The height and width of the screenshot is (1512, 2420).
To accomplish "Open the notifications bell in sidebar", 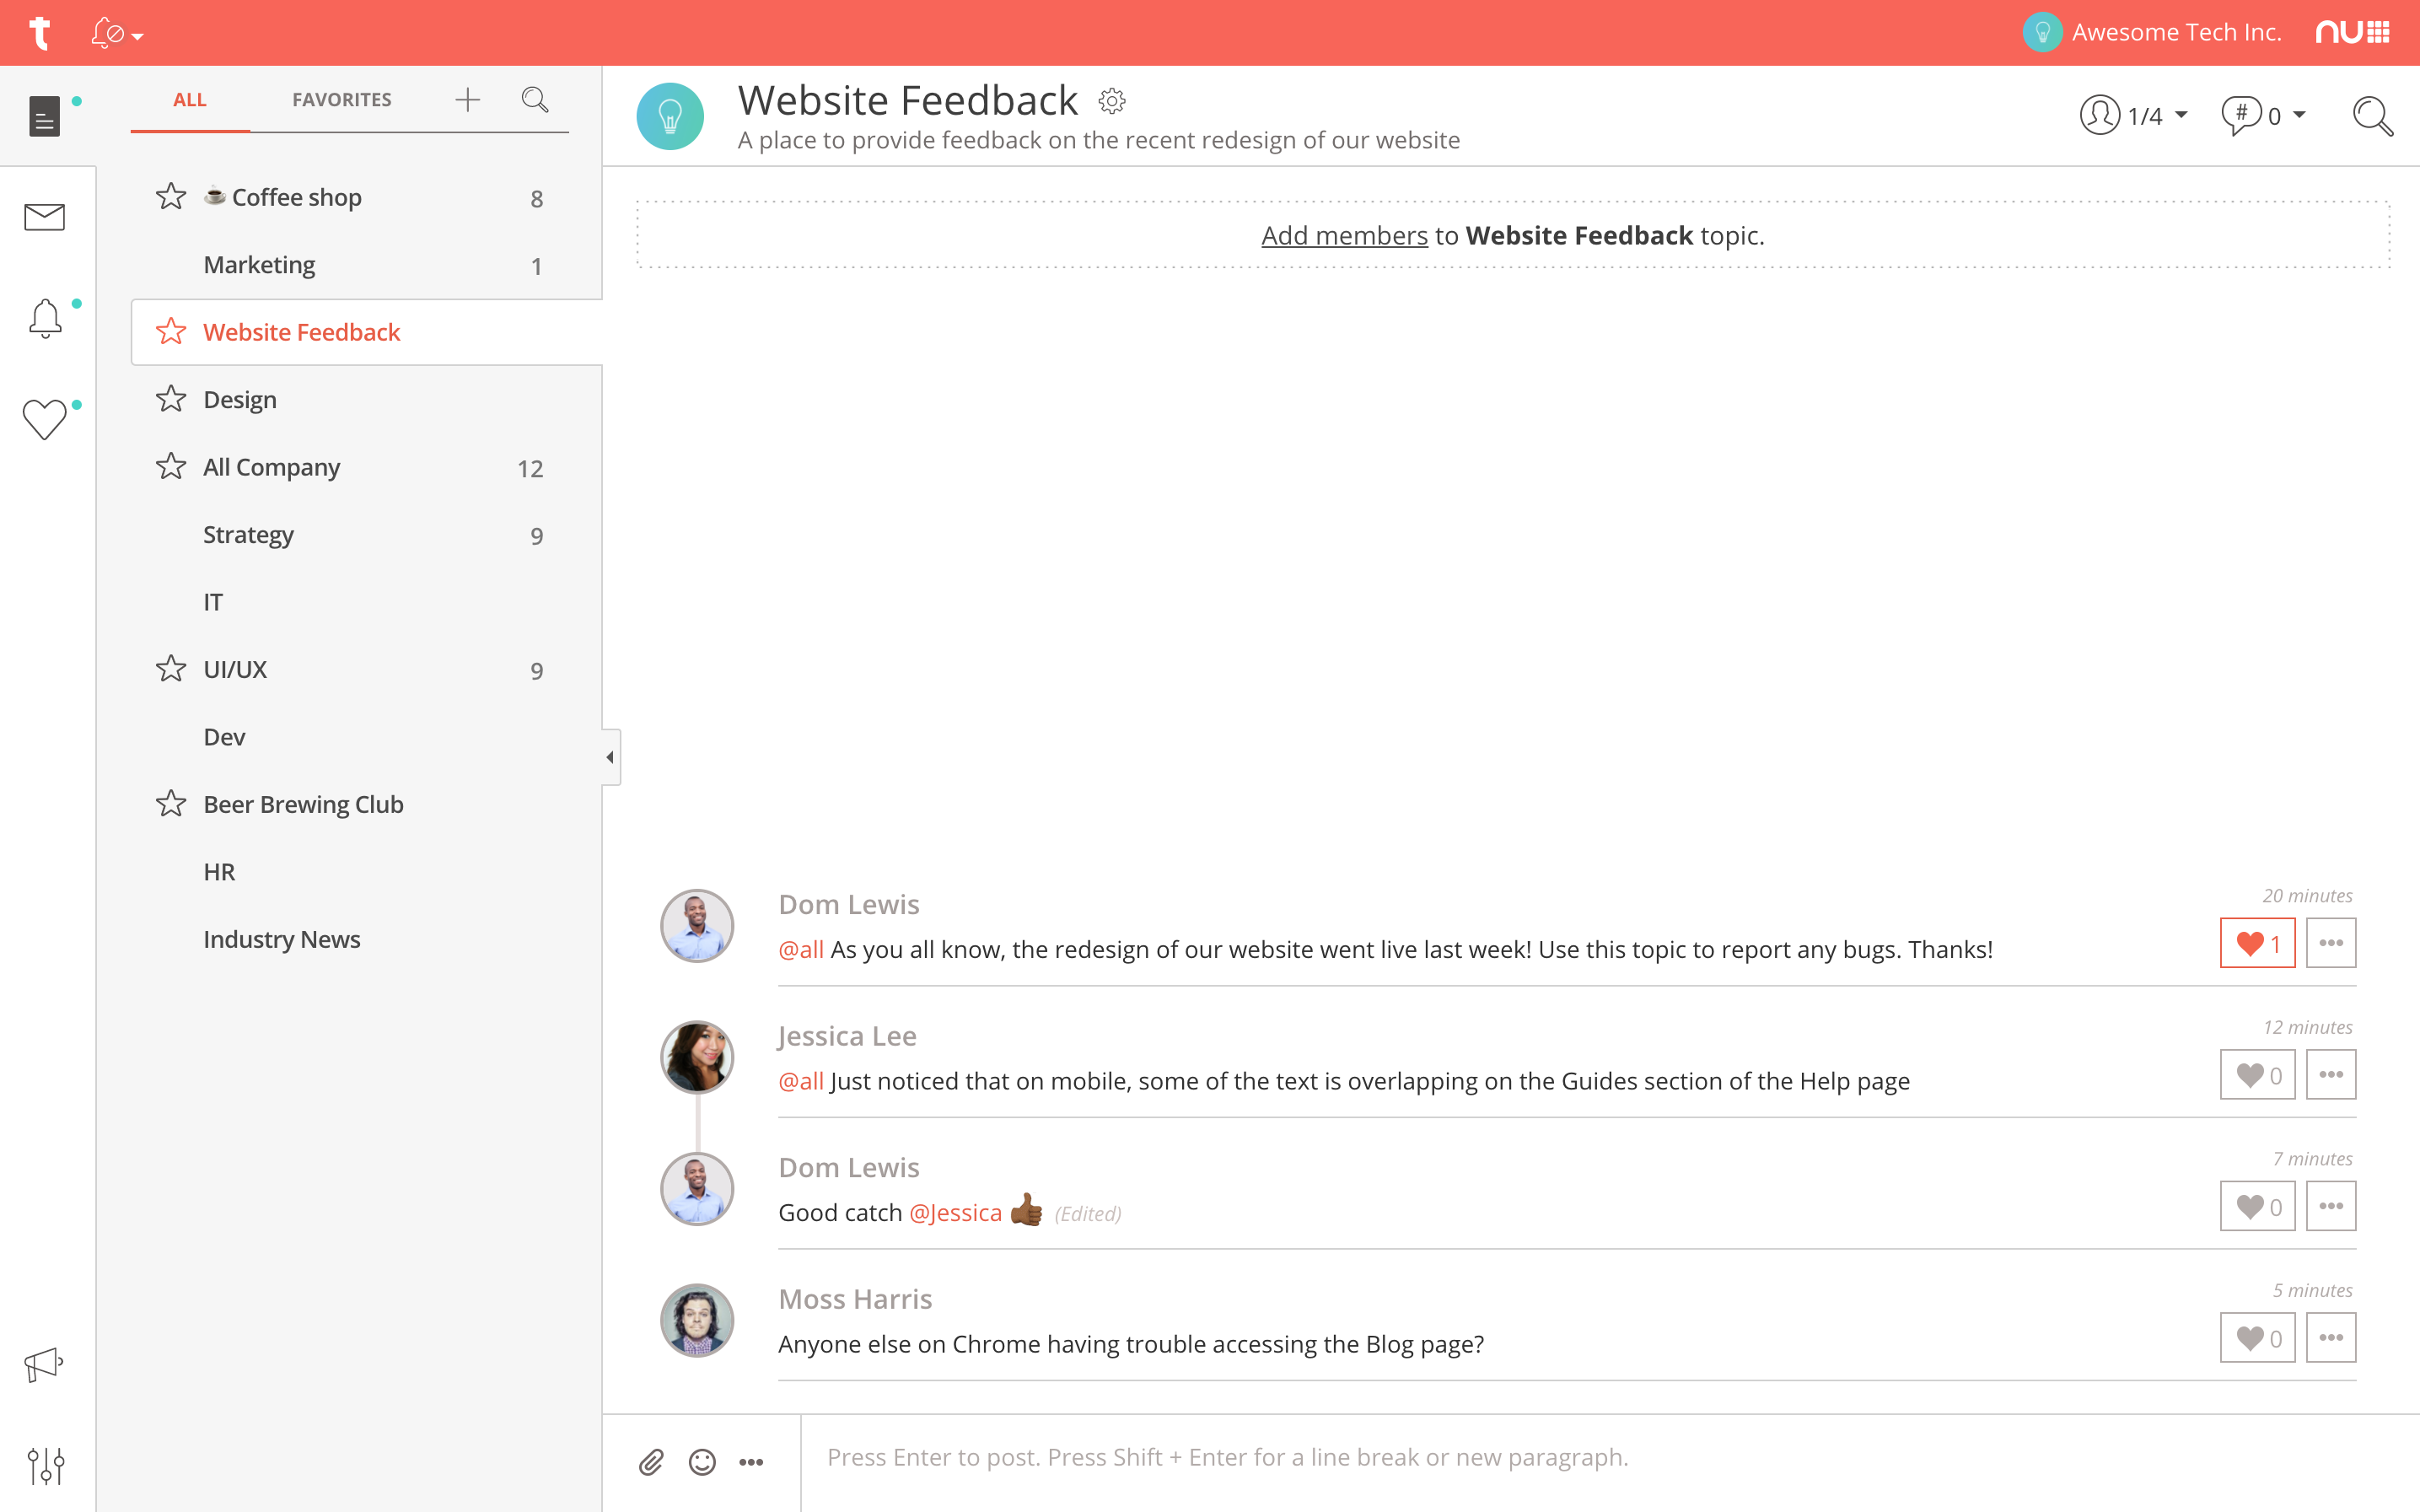I will 45,319.
